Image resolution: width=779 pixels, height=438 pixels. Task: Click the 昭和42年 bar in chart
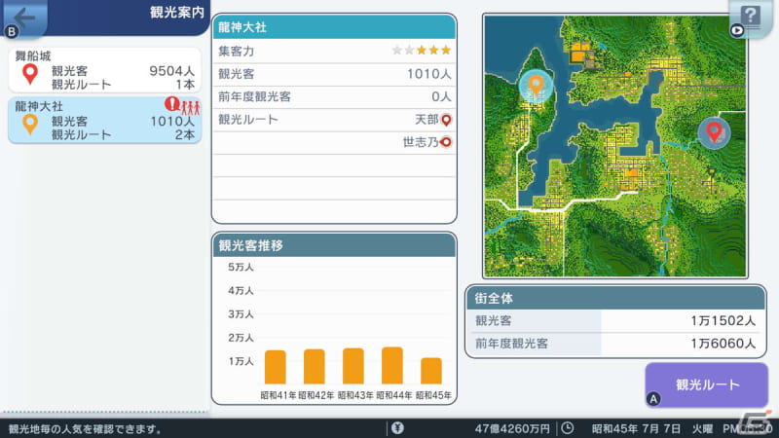314,367
